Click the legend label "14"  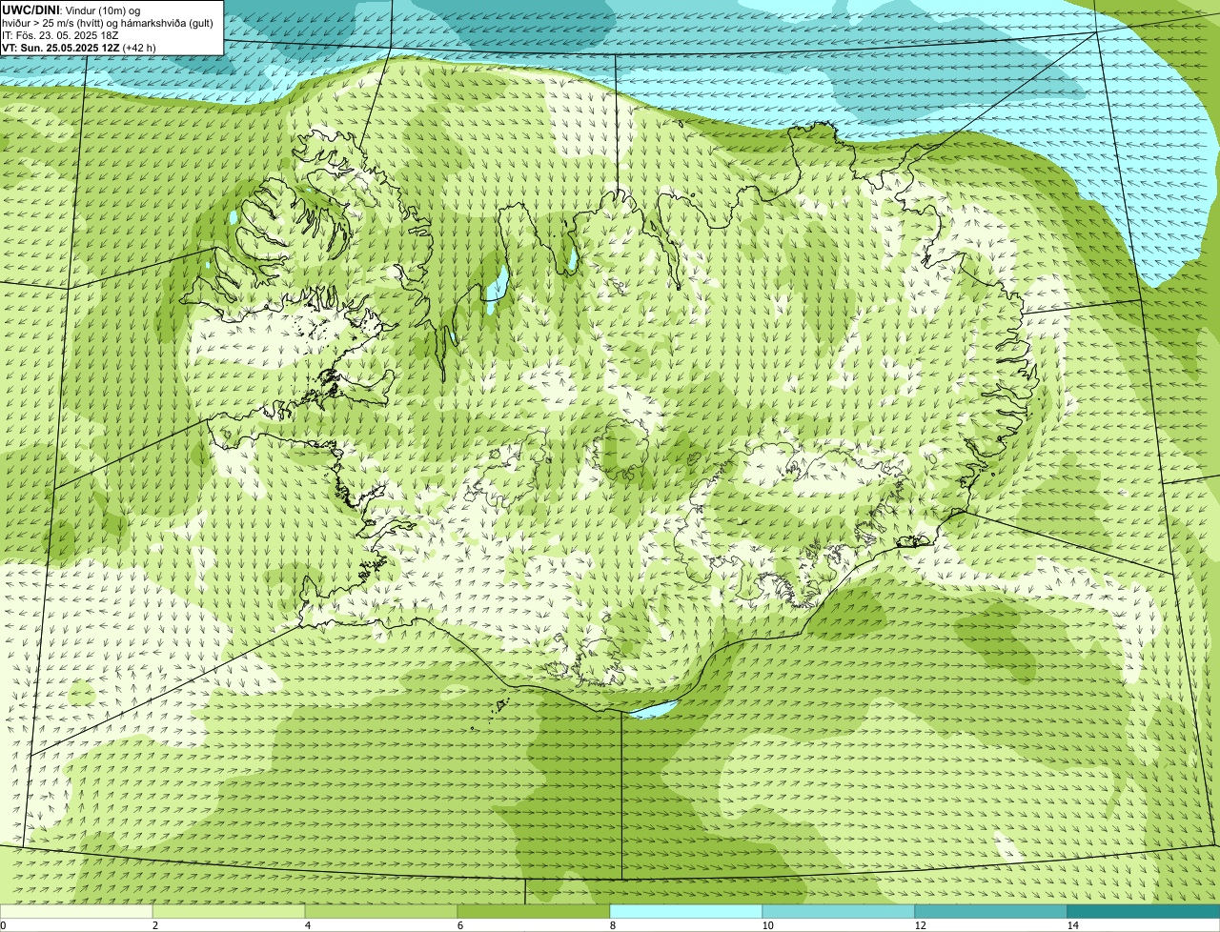click(x=1072, y=925)
